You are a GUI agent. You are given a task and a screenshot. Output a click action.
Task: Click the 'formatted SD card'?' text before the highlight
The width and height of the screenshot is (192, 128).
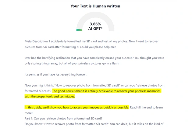pos(38,91)
